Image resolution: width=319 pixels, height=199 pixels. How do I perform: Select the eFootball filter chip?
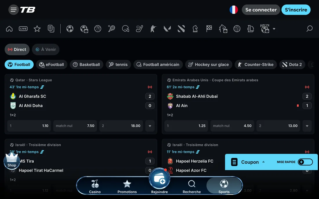52,65
